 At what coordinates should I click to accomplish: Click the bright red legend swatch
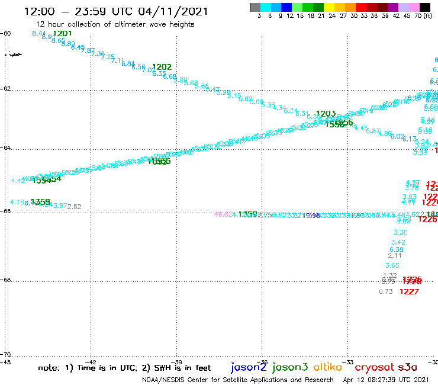click(361, 8)
